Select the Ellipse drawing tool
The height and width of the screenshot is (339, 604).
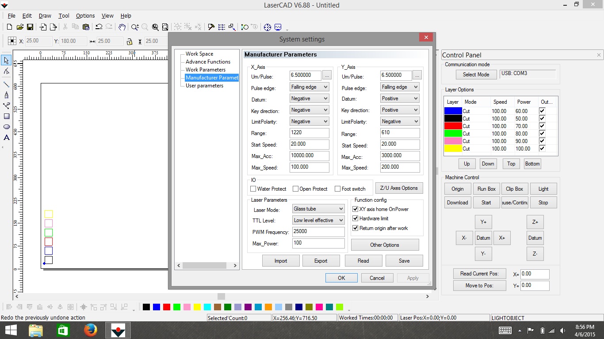tap(7, 127)
